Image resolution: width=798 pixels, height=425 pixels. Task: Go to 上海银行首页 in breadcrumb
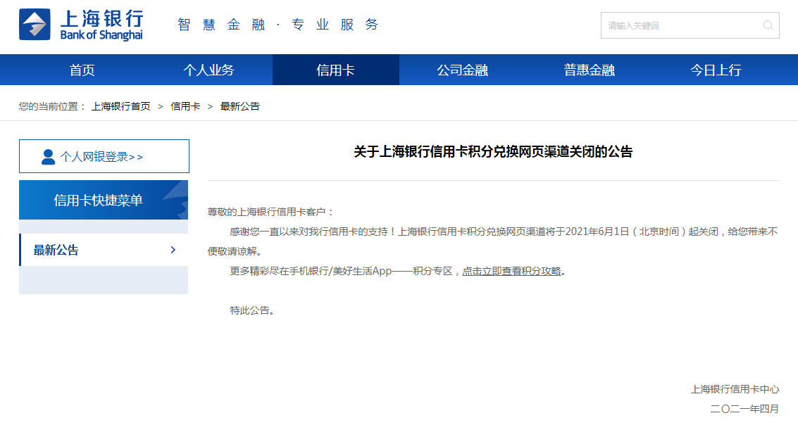(x=121, y=106)
